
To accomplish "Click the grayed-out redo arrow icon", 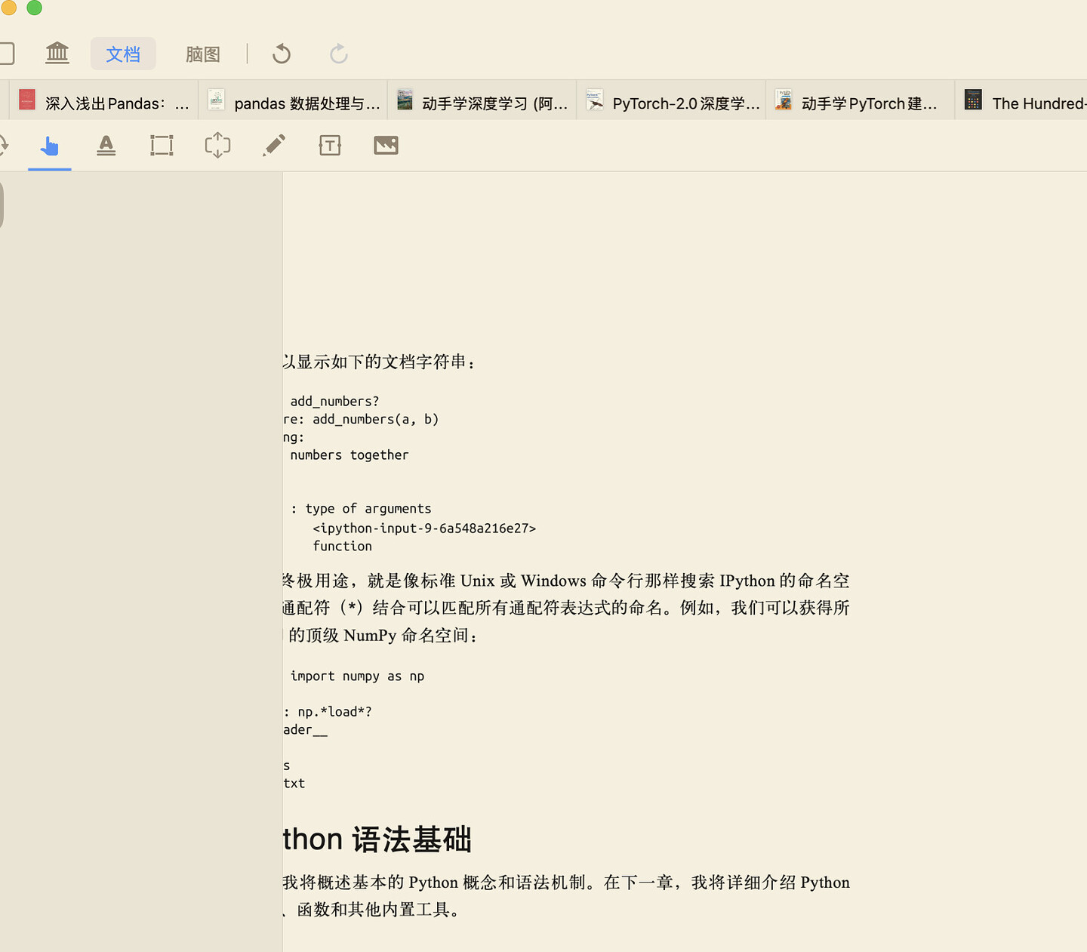I will coord(339,54).
